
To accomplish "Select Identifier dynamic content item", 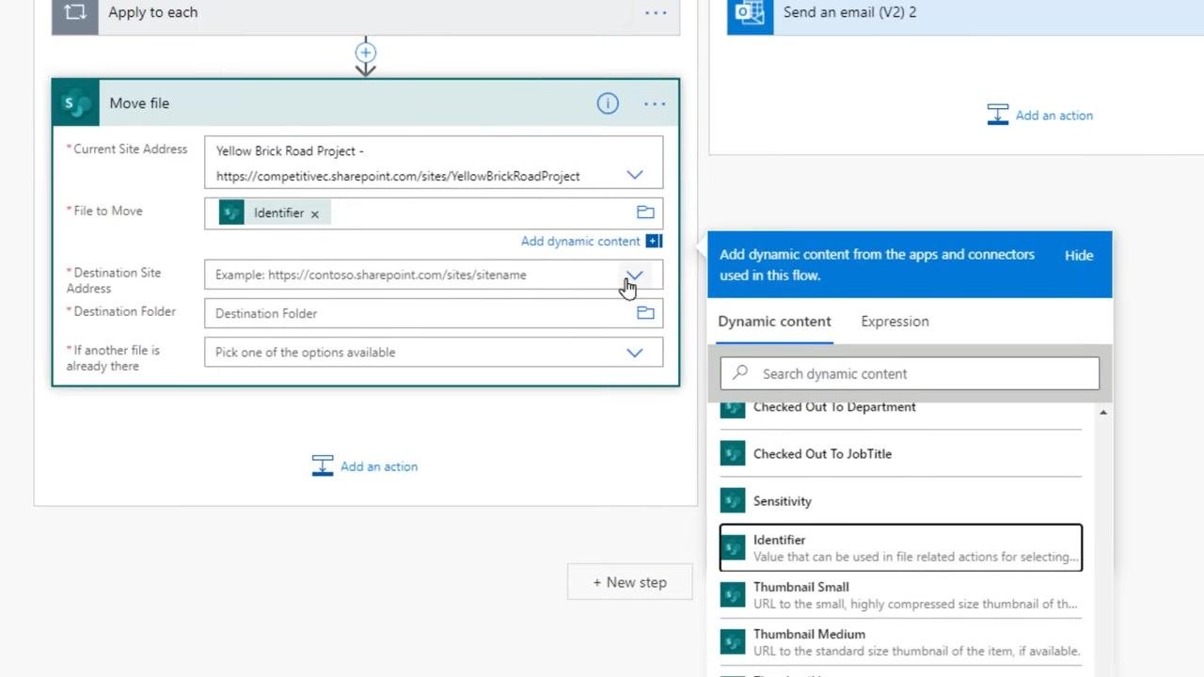I will coord(901,547).
